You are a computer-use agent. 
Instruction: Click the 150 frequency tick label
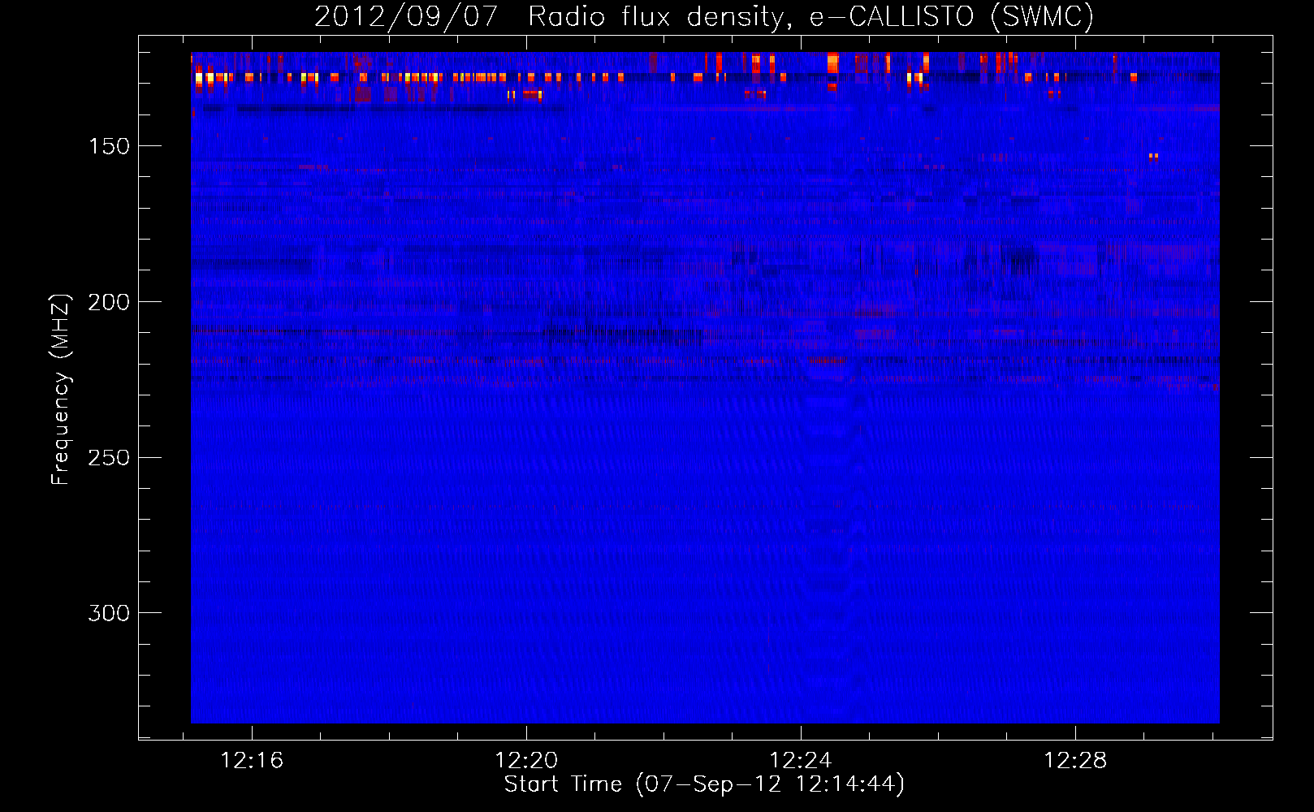pos(109,146)
